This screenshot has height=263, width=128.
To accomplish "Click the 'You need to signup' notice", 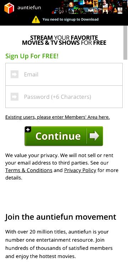I will 70,19.
